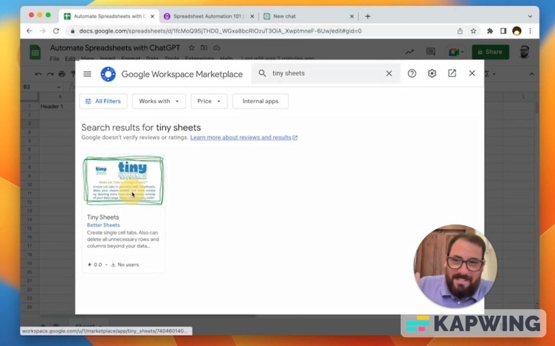Clear the tiny sheets search text
The image size is (555, 346).
coord(389,74)
